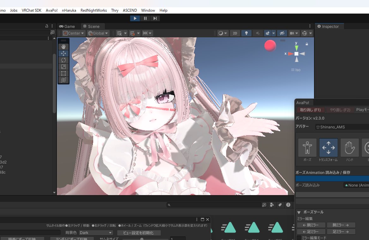Open the Help menu
The width and height of the screenshot is (369, 240).
(x=163, y=10)
